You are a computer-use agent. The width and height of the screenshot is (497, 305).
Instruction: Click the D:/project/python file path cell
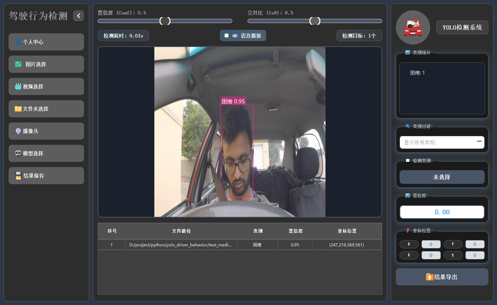(181, 245)
